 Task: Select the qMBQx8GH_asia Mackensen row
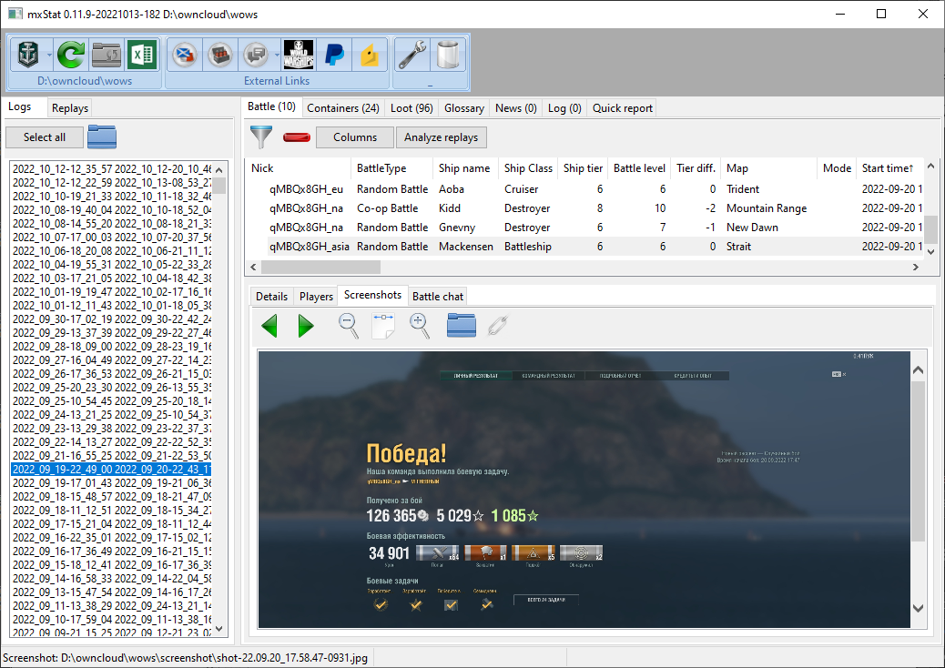coord(584,247)
